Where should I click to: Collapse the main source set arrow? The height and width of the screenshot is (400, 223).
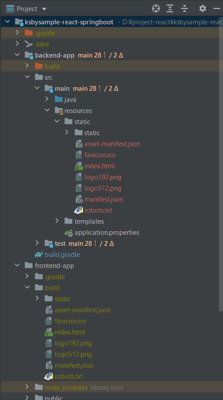[37, 88]
